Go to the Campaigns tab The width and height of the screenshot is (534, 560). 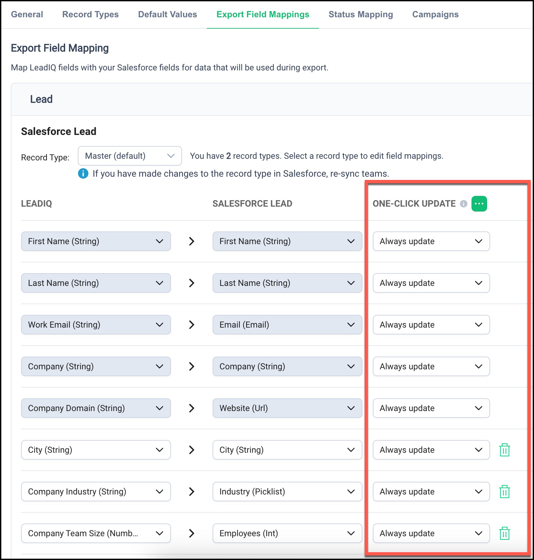click(x=435, y=14)
